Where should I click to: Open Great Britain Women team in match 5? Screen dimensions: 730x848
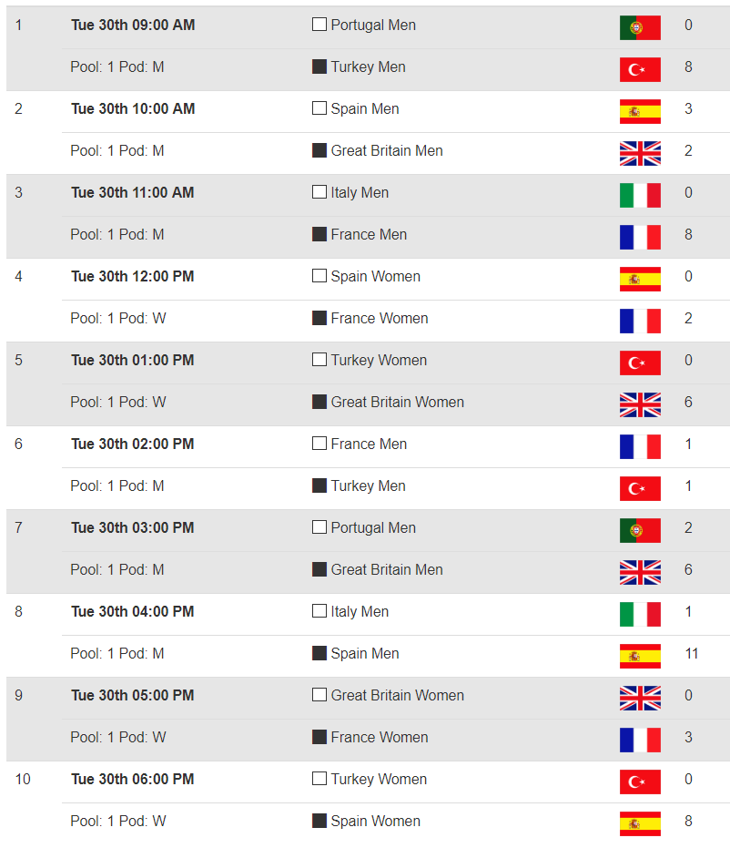[x=397, y=402]
